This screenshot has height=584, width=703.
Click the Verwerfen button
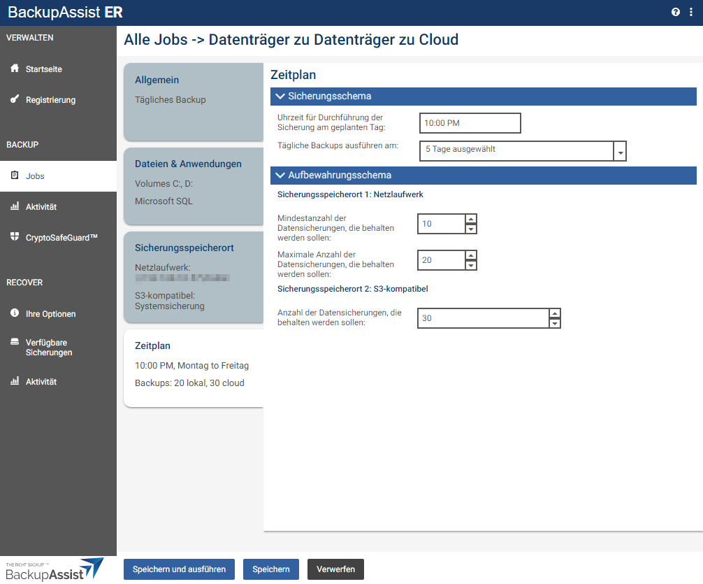[x=335, y=569]
